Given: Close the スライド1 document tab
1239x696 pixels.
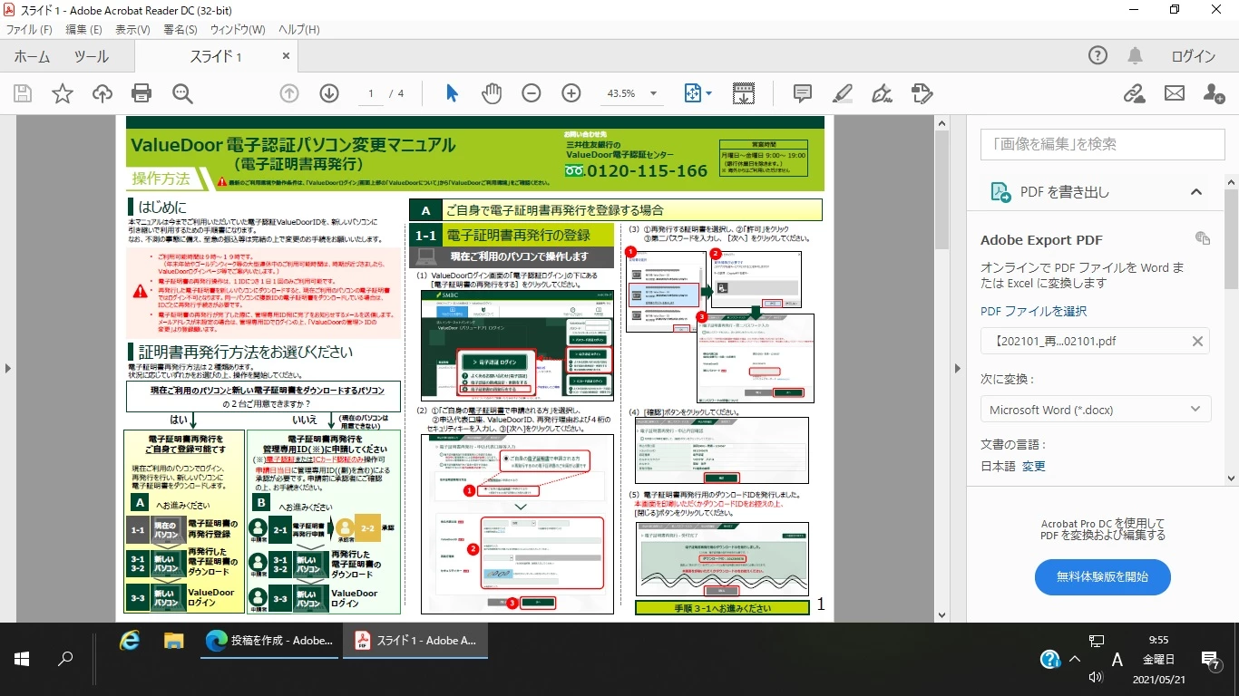Looking at the screenshot, I should (x=286, y=56).
